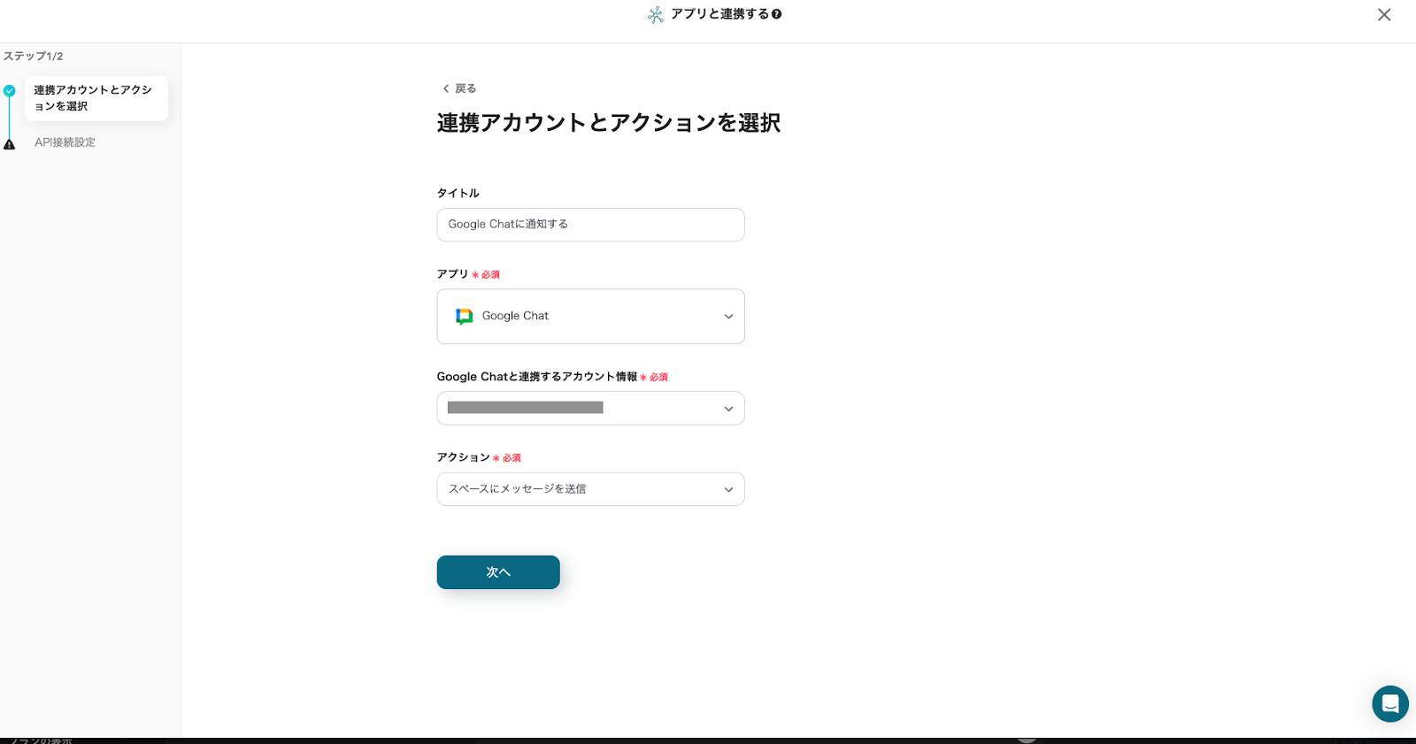This screenshot has height=744, width=1416.
Task: Click the 連携アカウントとアクションを選択 page heading
Action: pyautogui.click(x=609, y=123)
